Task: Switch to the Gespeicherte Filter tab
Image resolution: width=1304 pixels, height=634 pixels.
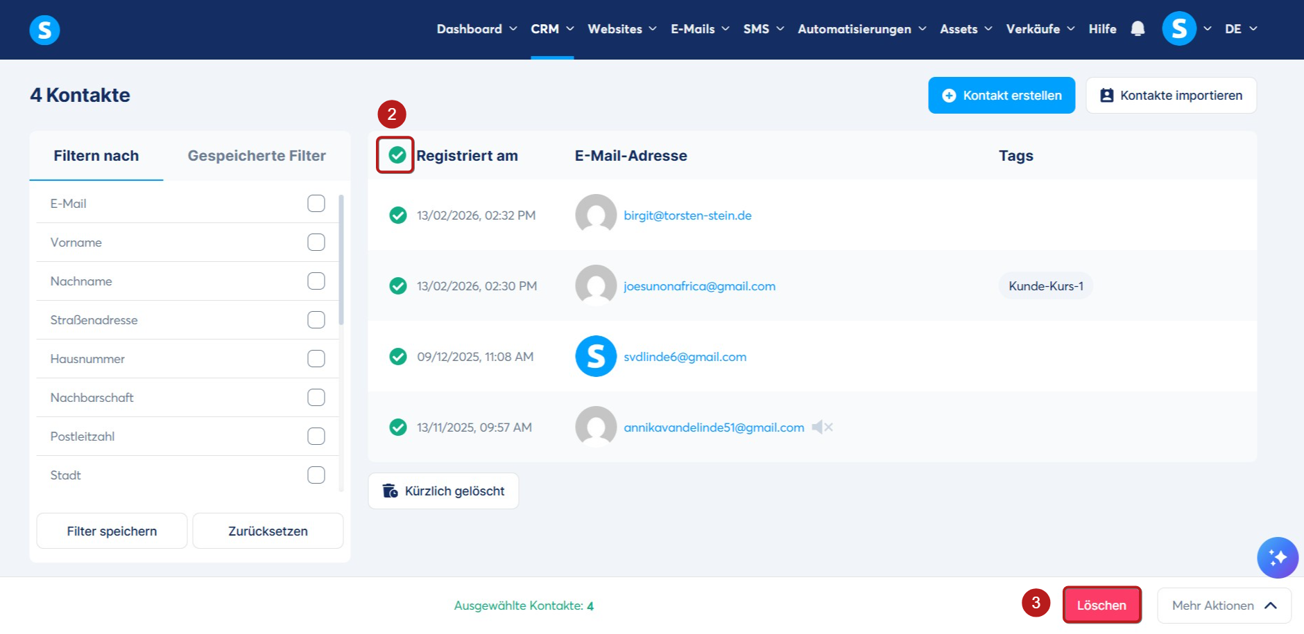Action: coord(257,156)
